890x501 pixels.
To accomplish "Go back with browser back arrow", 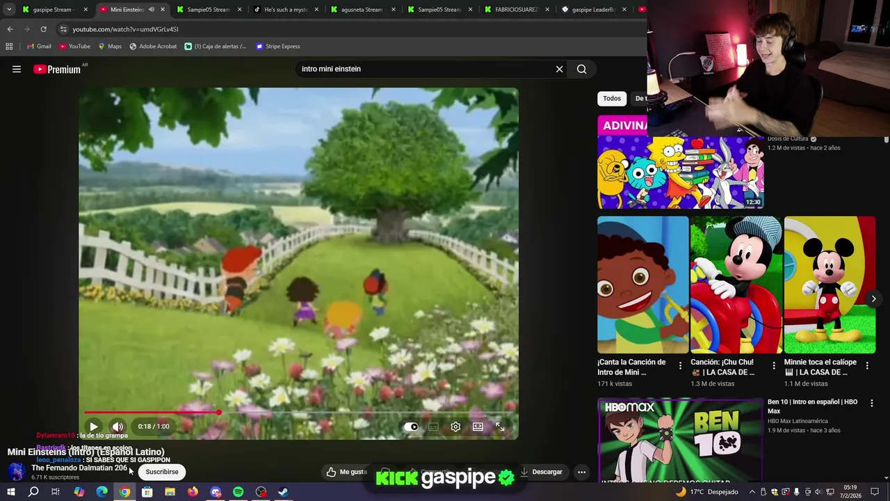I will point(10,29).
